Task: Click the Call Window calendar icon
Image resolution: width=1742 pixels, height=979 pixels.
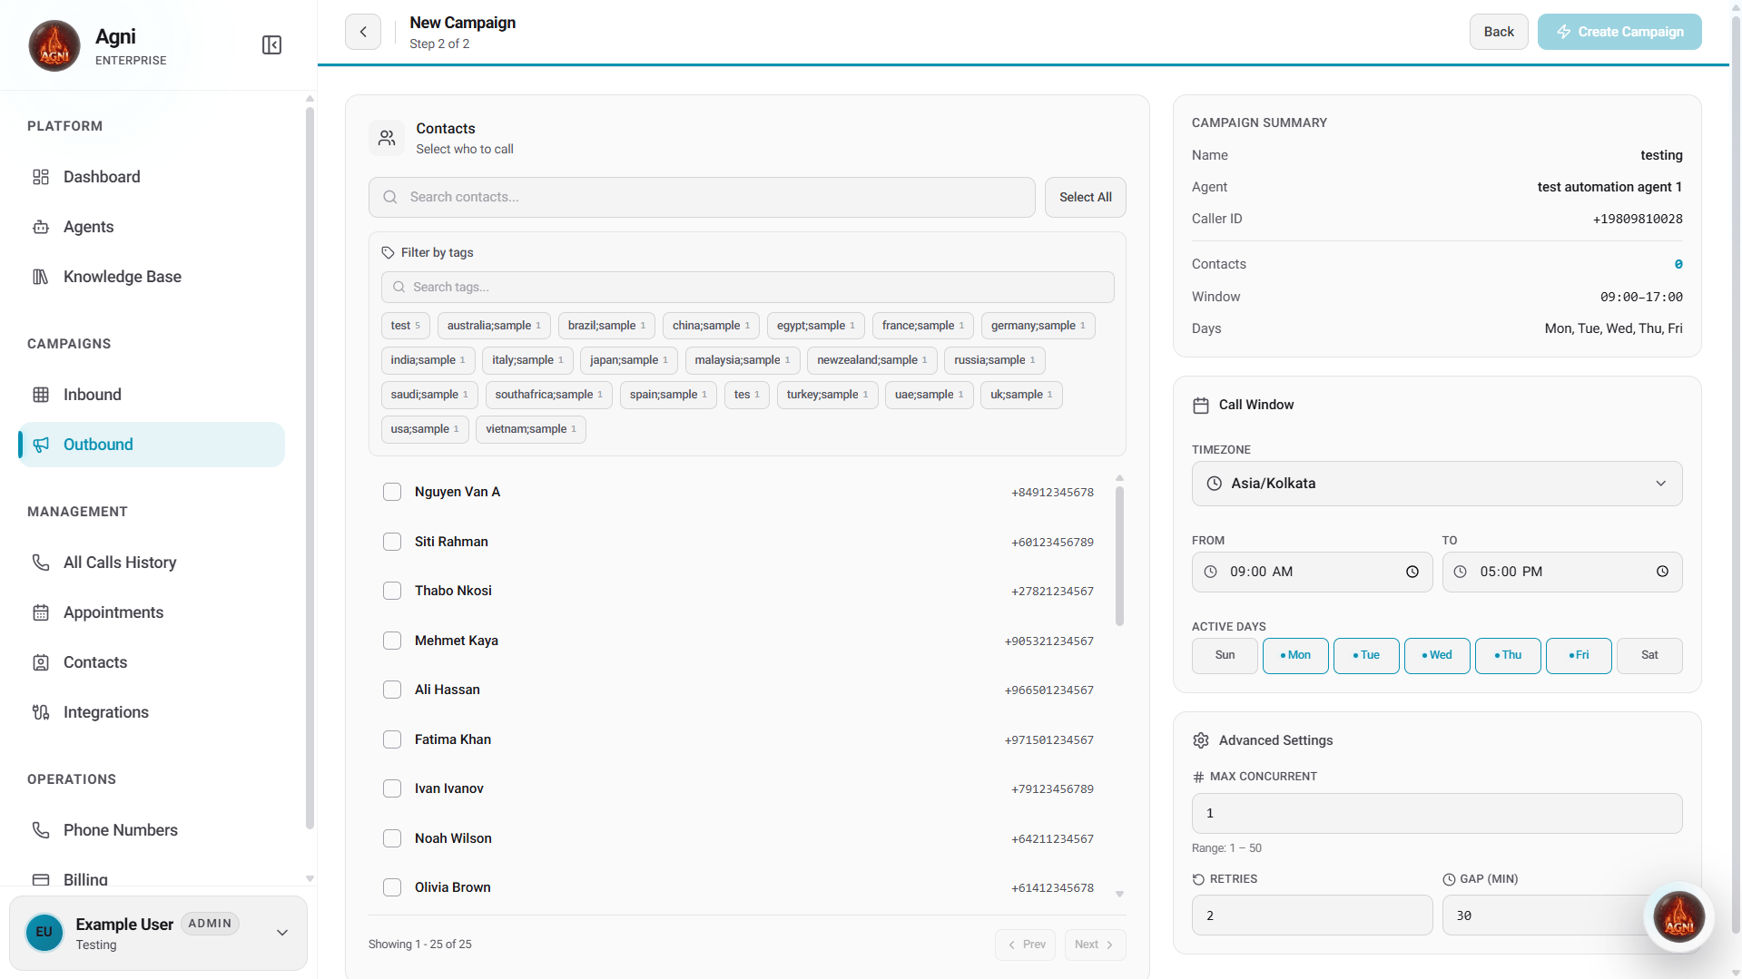Action: click(1201, 406)
